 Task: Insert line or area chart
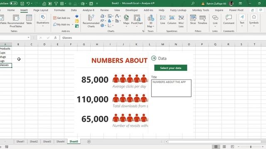coord(103,21)
